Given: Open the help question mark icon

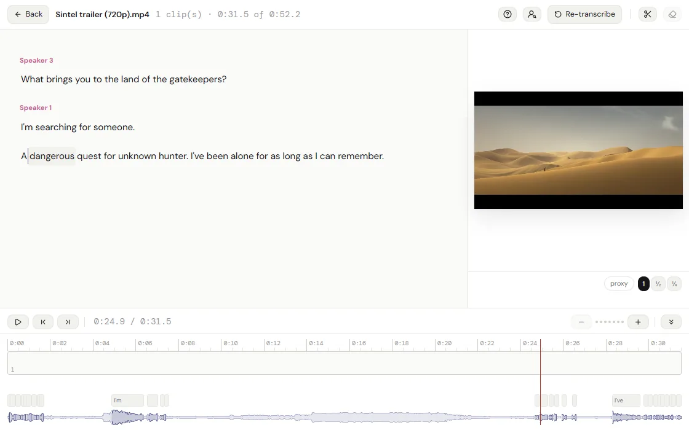Looking at the screenshot, I should pos(507,14).
